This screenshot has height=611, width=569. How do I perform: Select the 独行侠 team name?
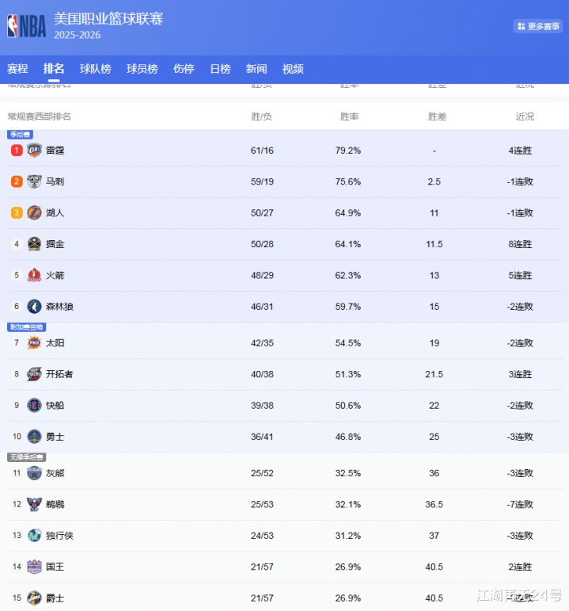(x=59, y=536)
